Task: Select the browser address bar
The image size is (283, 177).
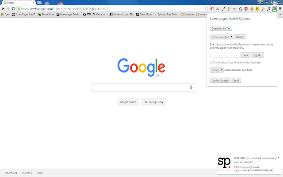Action: point(113,9)
